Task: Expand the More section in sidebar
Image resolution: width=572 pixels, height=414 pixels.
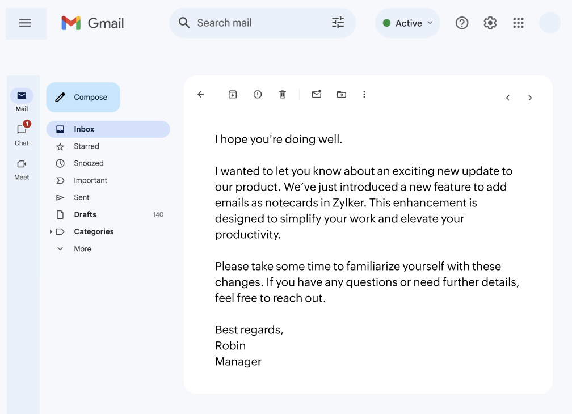Action: [x=82, y=249]
